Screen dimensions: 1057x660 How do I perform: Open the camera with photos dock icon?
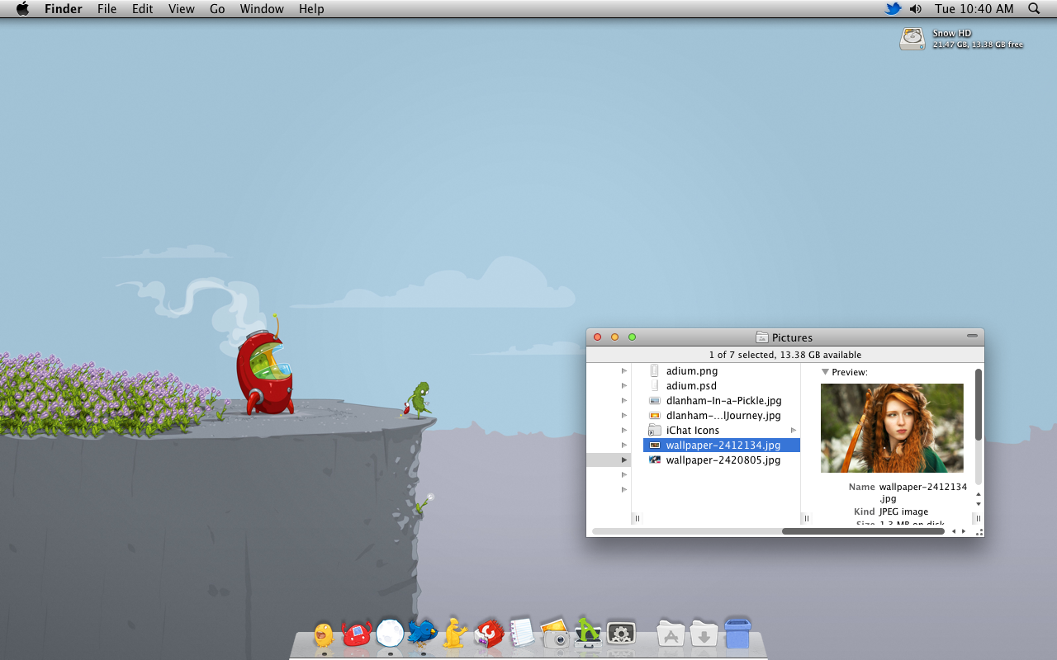click(555, 634)
